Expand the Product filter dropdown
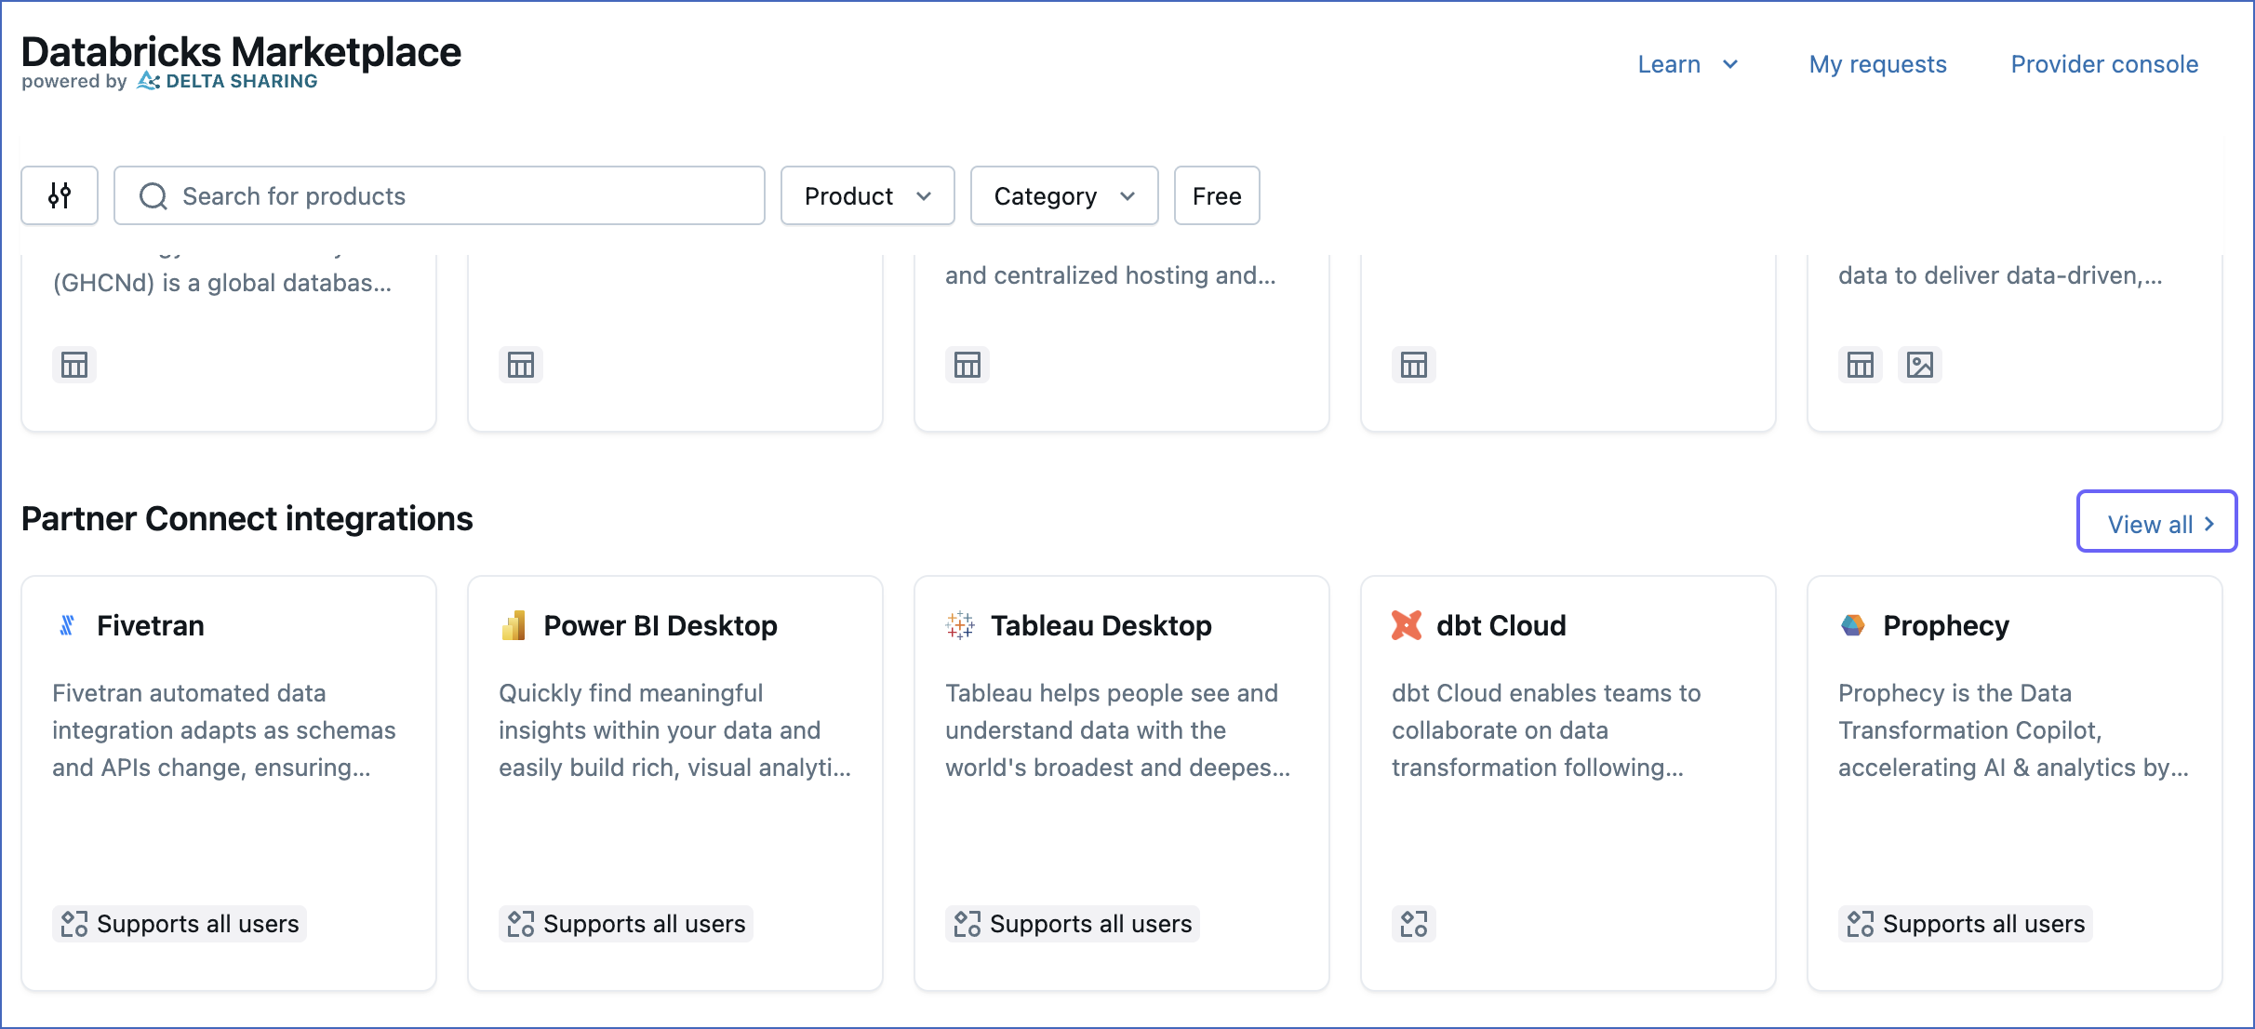Screen dimensions: 2255x1029 (867, 195)
